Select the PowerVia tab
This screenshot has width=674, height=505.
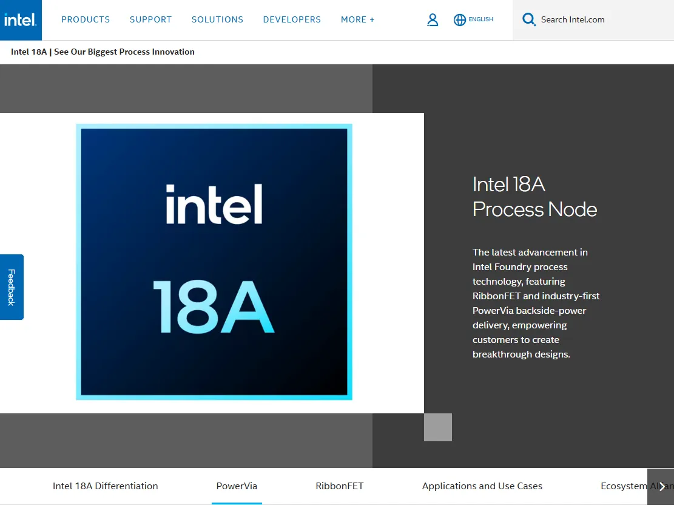tap(237, 486)
